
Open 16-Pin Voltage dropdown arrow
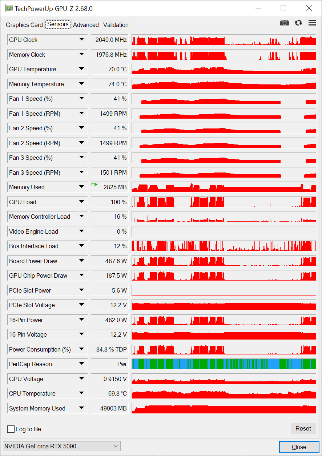pos(81,334)
